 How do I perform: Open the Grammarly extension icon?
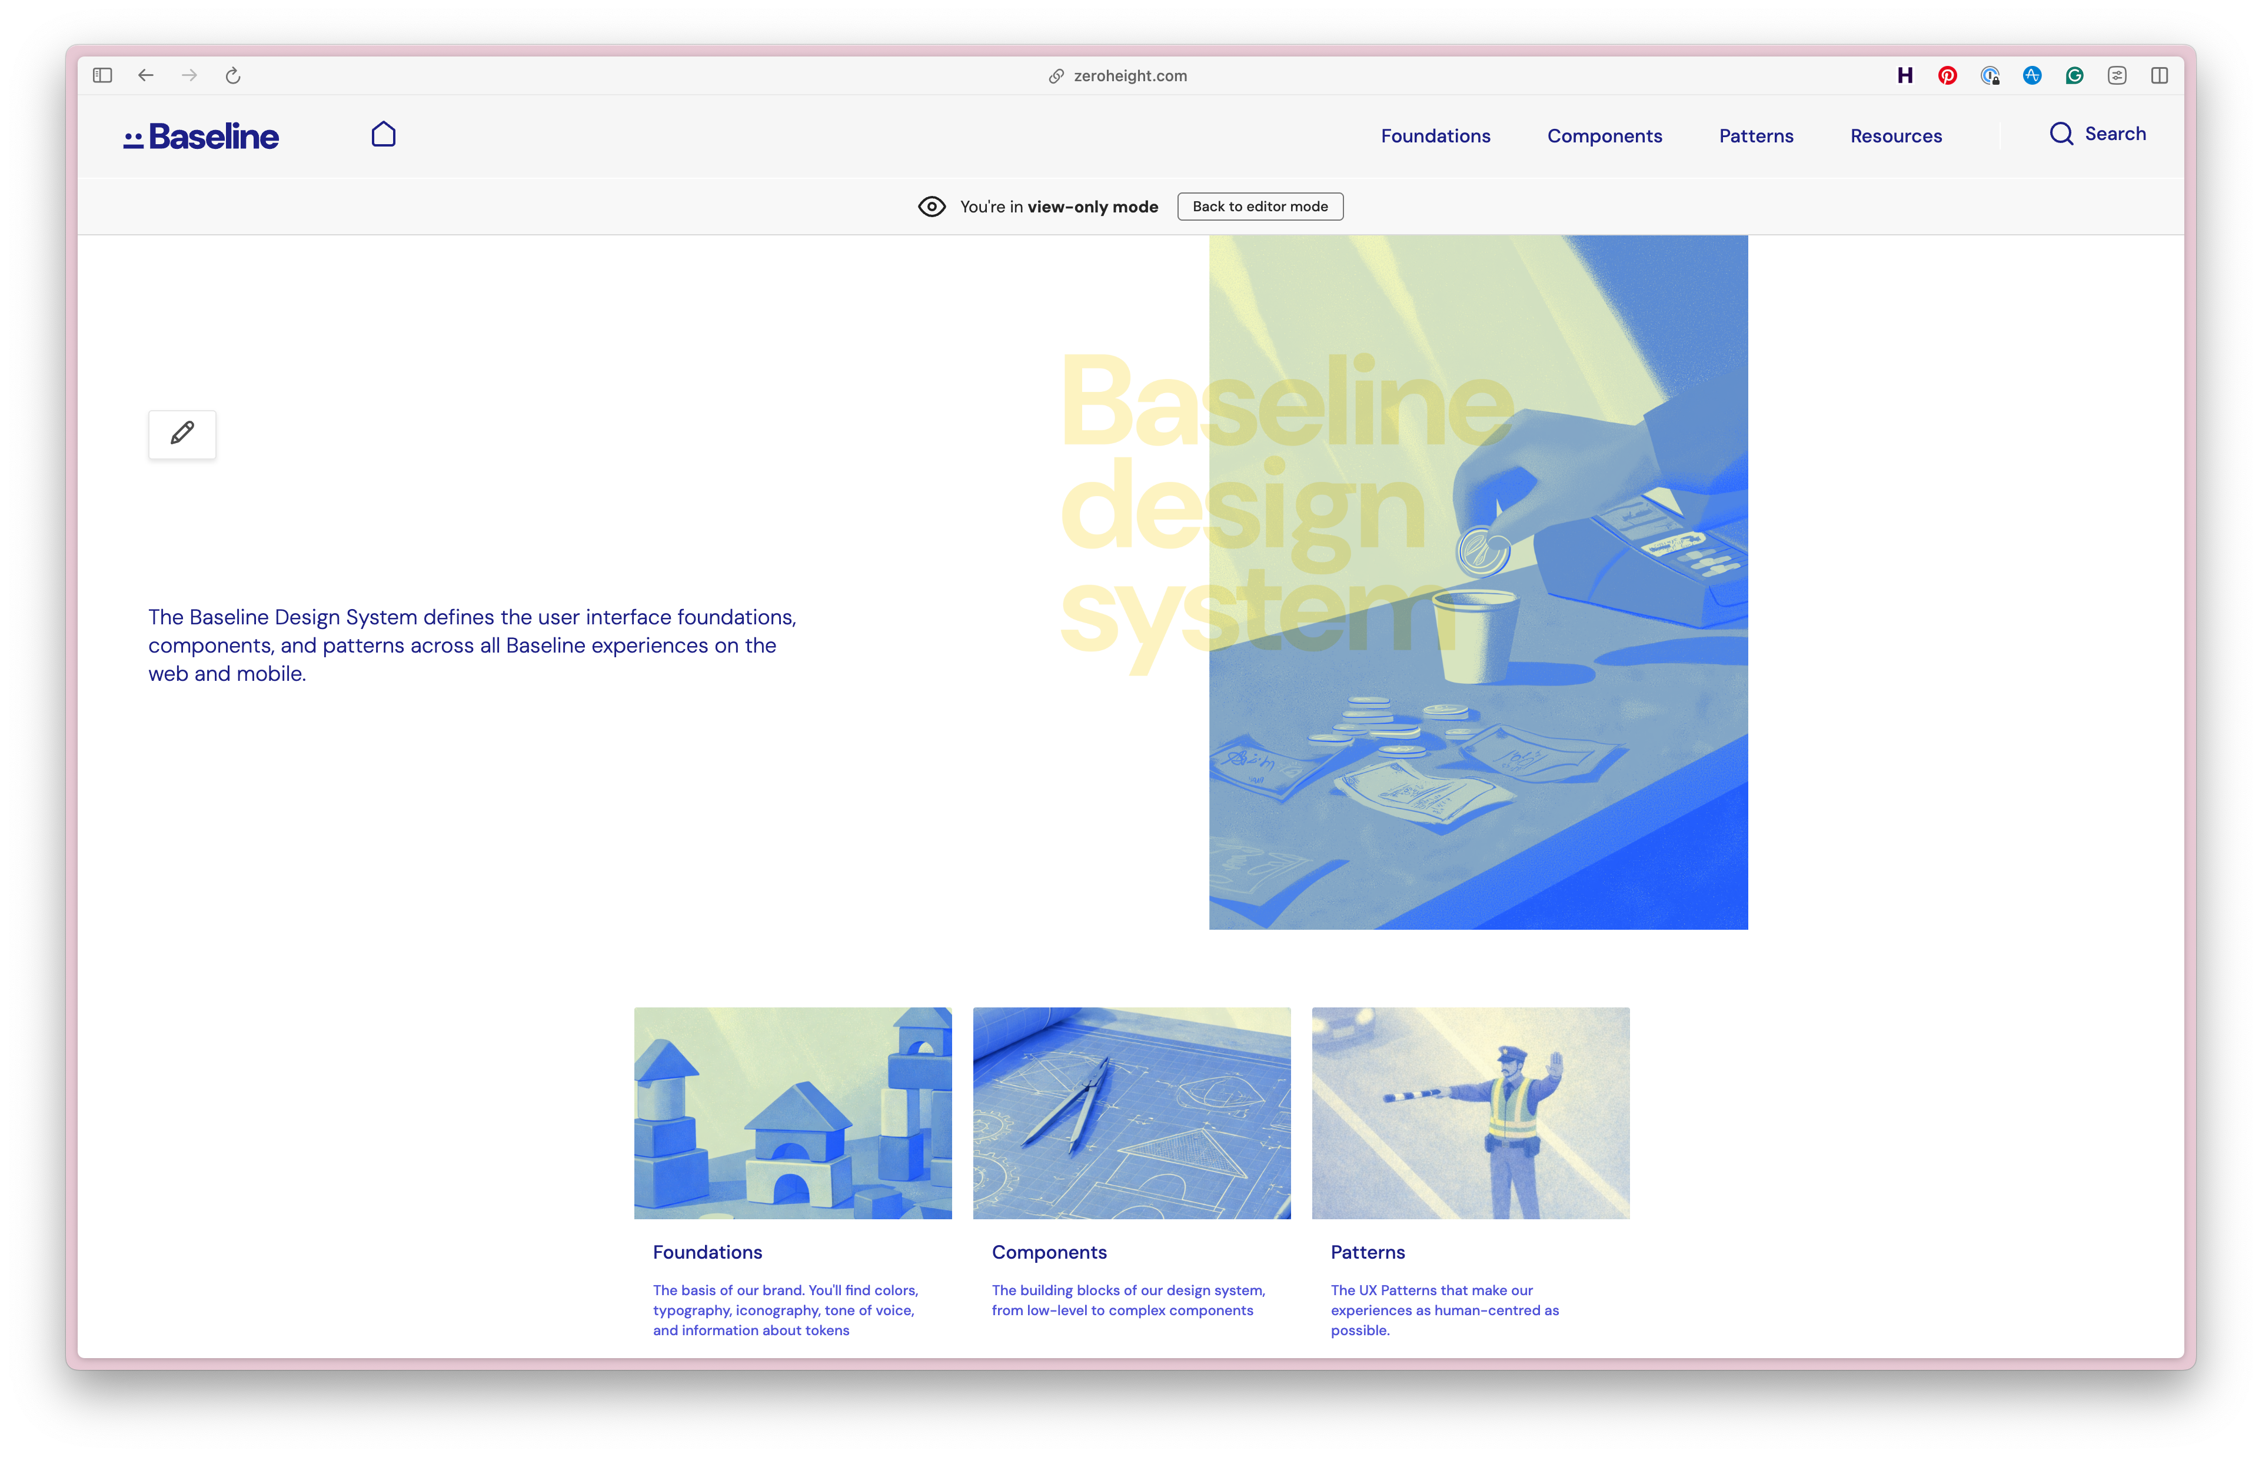[x=2073, y=76]
